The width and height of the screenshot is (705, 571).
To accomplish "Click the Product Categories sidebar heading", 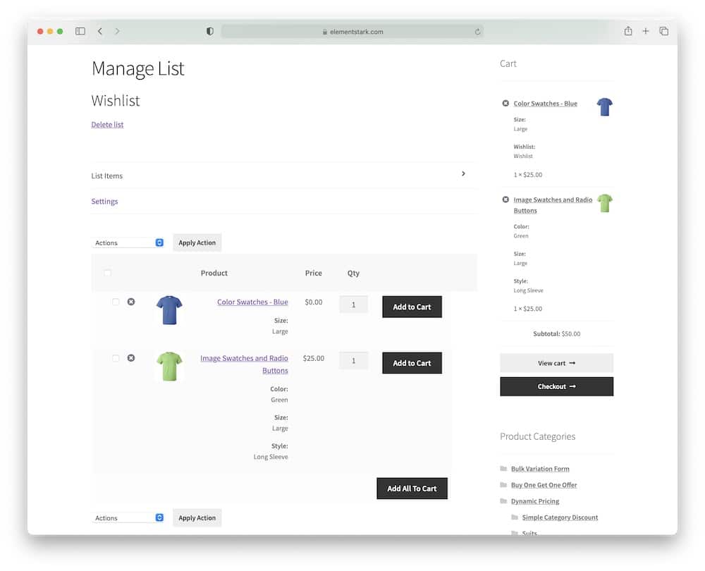I will point(538,436).
